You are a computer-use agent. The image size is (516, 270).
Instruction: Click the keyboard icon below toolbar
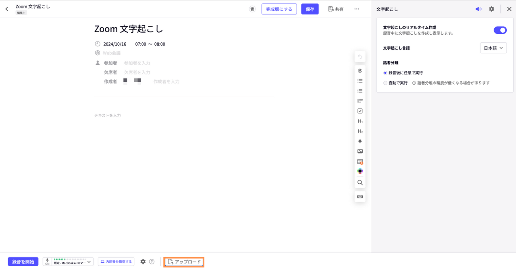coord(360,197)
